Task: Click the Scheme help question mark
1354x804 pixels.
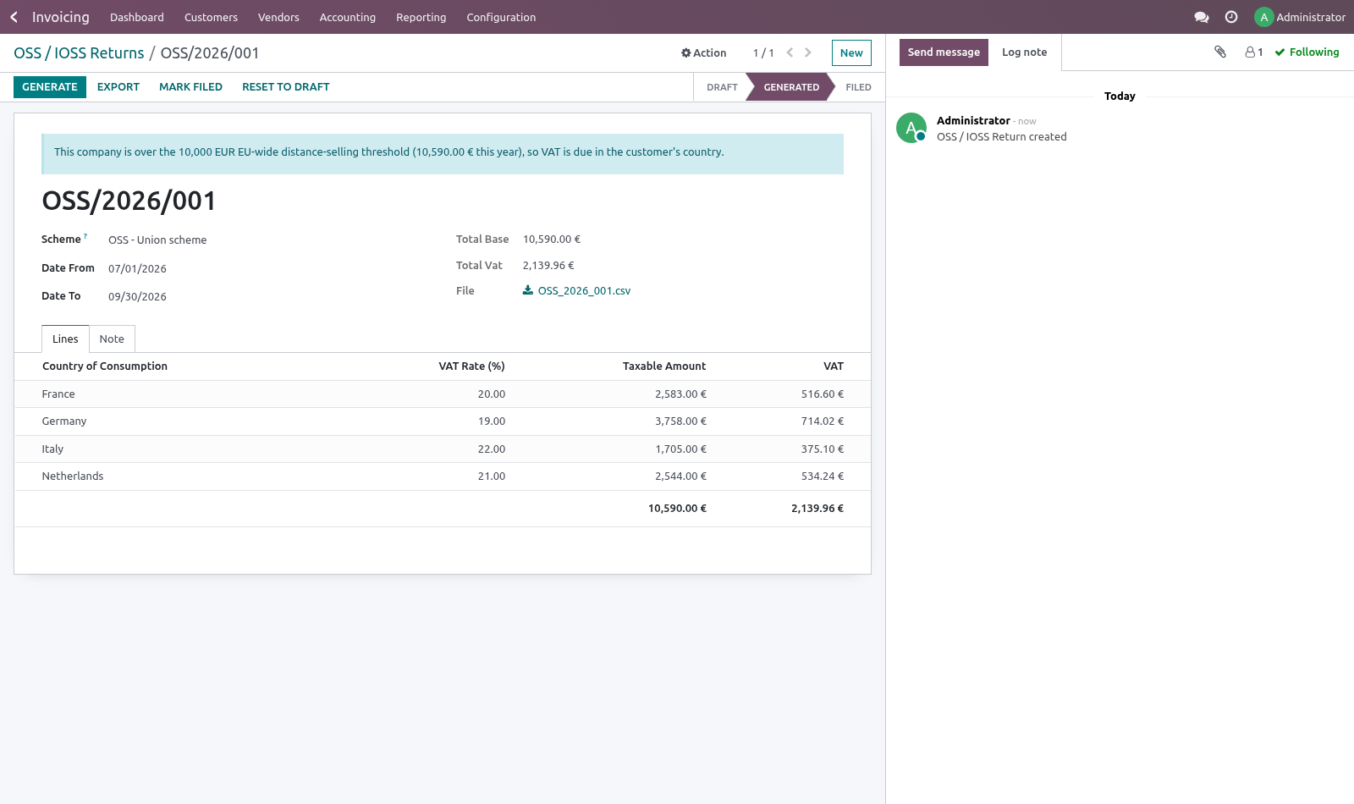Action: click(85, 236)
